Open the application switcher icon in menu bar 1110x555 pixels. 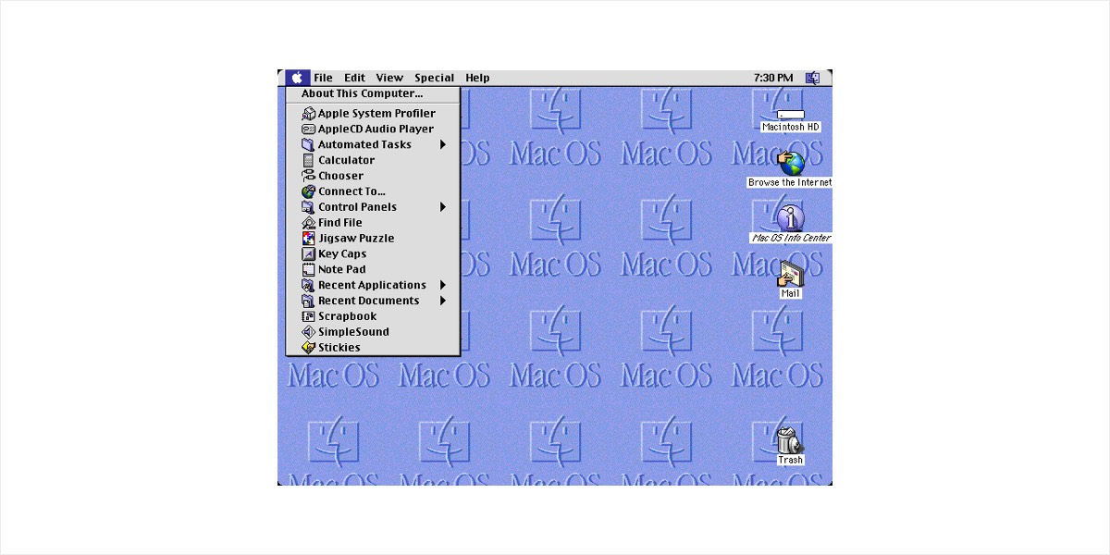812,78
